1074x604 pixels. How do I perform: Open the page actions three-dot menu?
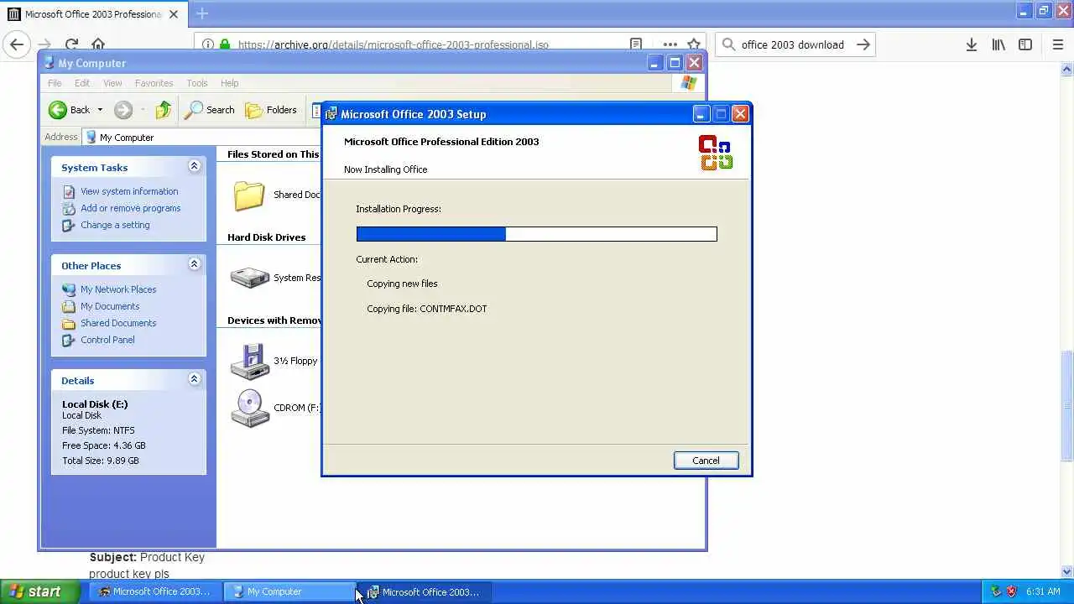670,44
